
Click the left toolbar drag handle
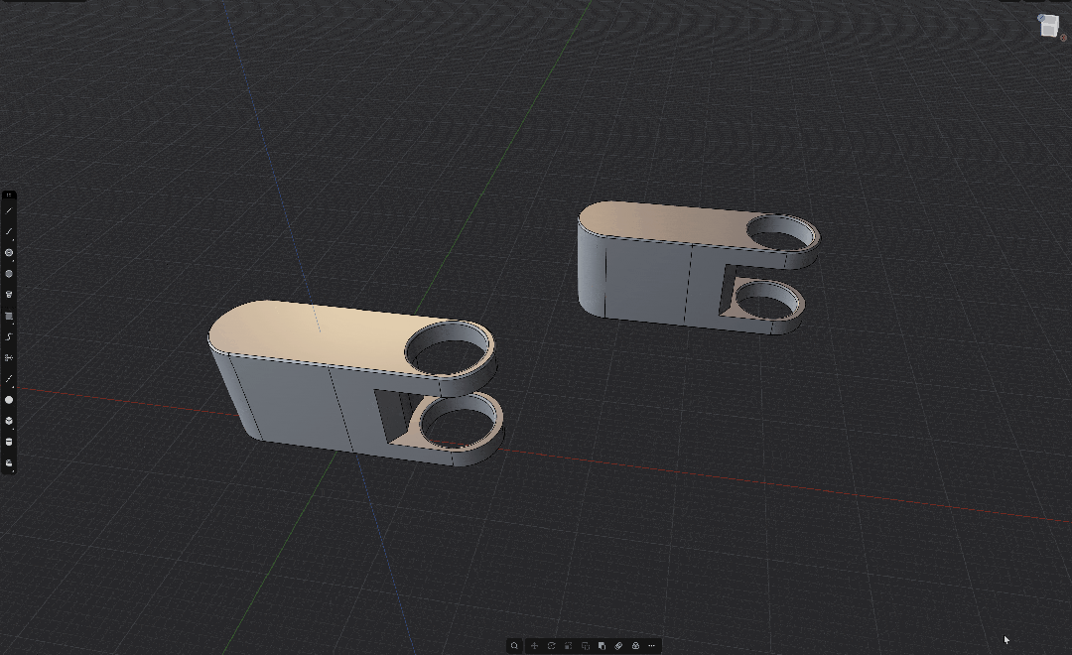click(x=9, y=195)
